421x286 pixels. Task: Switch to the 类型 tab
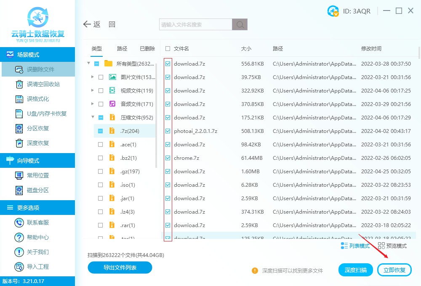point(97,48)
